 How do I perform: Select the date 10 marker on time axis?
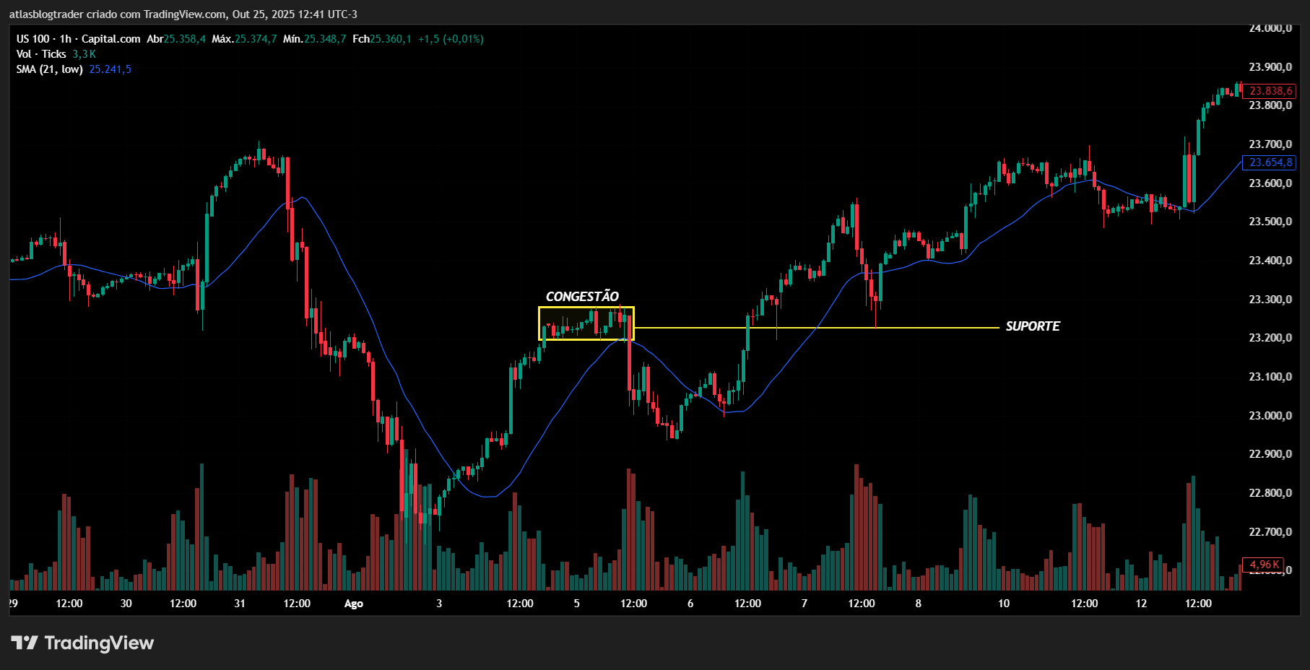pyautogui.click(x=1004, y=604)
